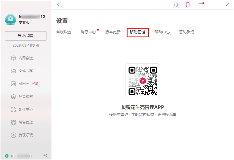This screenshot has height=160, width=234.
Task: Click the blurred IP address in status bar
Action: click(22, 156)
